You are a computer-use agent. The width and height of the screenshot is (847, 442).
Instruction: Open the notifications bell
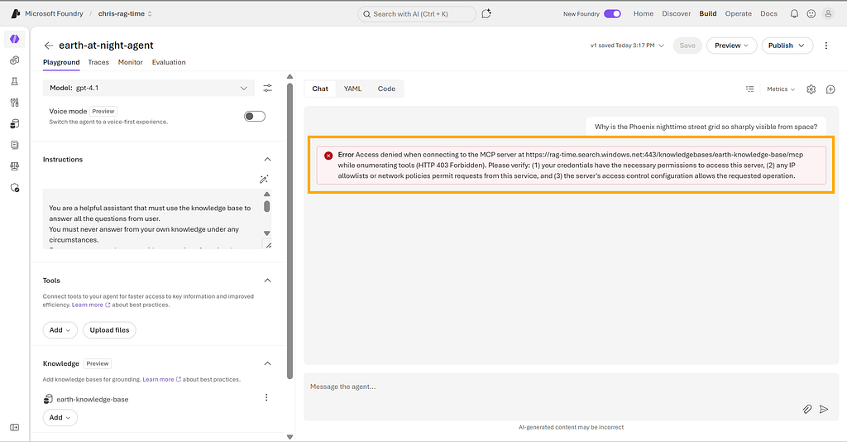coord(794,14)
